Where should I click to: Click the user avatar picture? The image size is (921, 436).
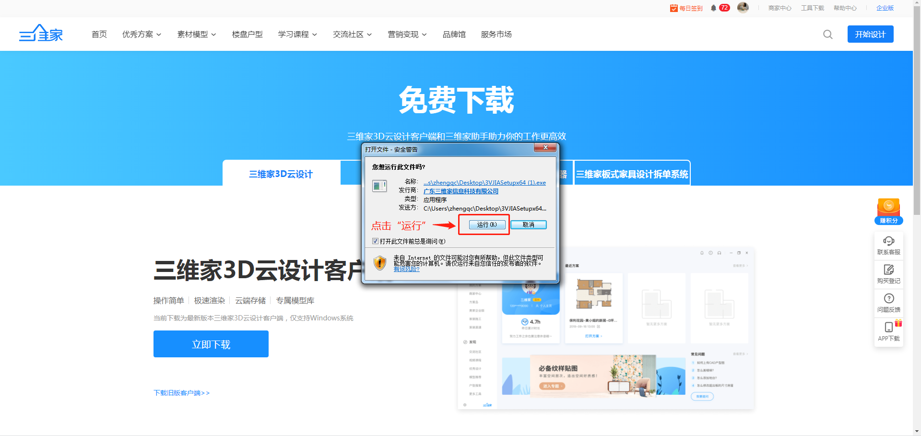pyautogui.click(x=743, y=7)
